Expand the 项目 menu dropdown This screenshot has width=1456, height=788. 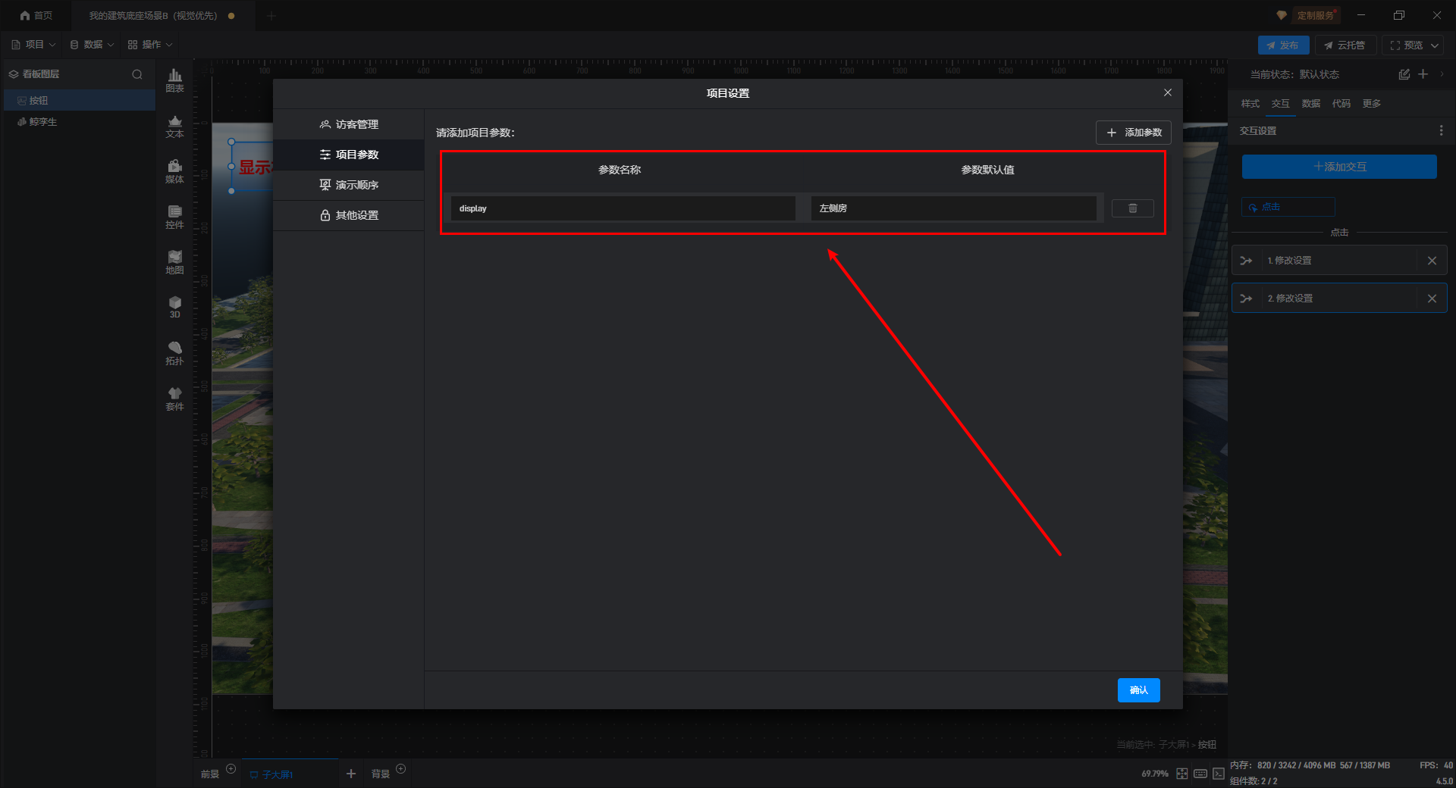pos(33,45)
